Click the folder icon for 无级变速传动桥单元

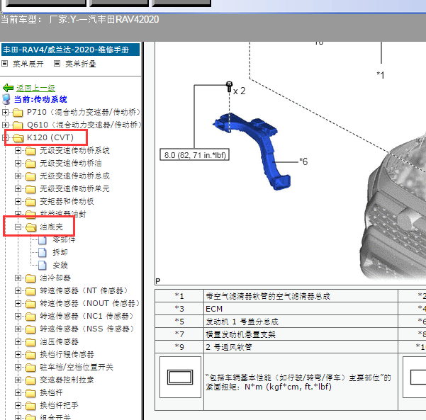click(30, 189)
